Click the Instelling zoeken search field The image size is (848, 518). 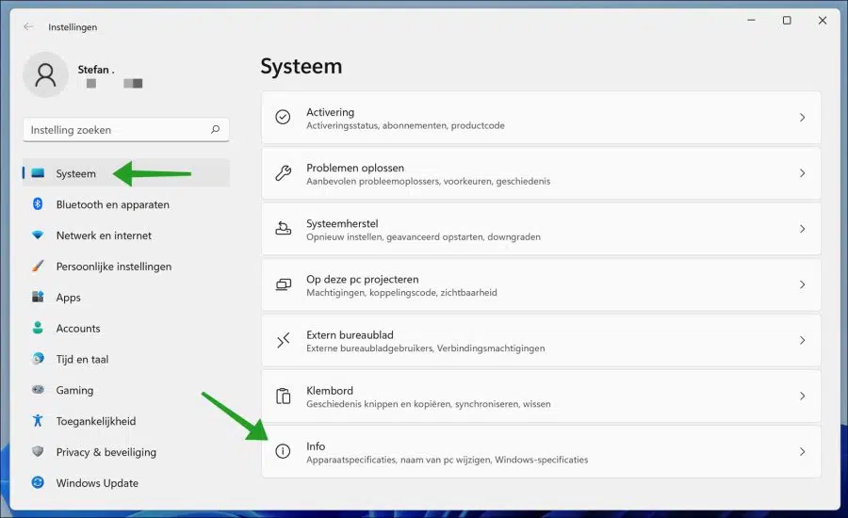tap(126, 130)
